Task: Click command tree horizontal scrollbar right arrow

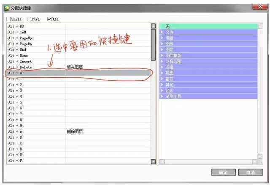Action: point(255,162)
